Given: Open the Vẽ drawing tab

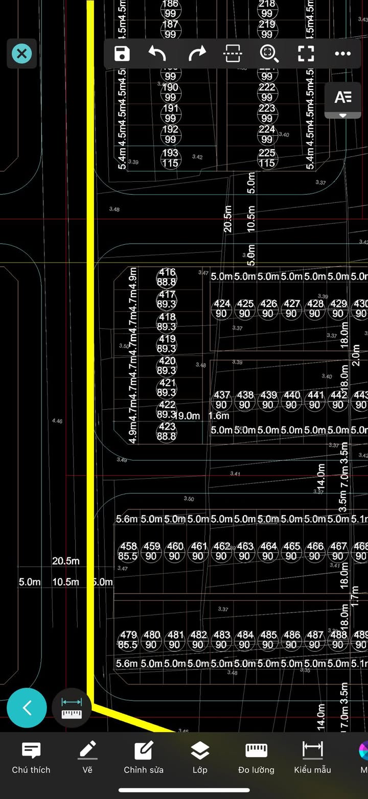Looking at the screenshot, I should coord(87,757).
